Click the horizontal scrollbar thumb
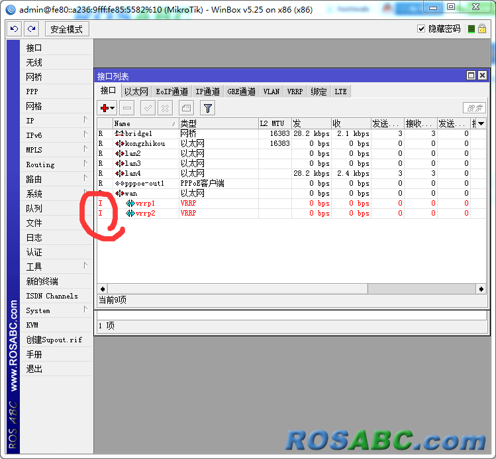Screen dimensions: 496x459 click(x=238, y=289)
